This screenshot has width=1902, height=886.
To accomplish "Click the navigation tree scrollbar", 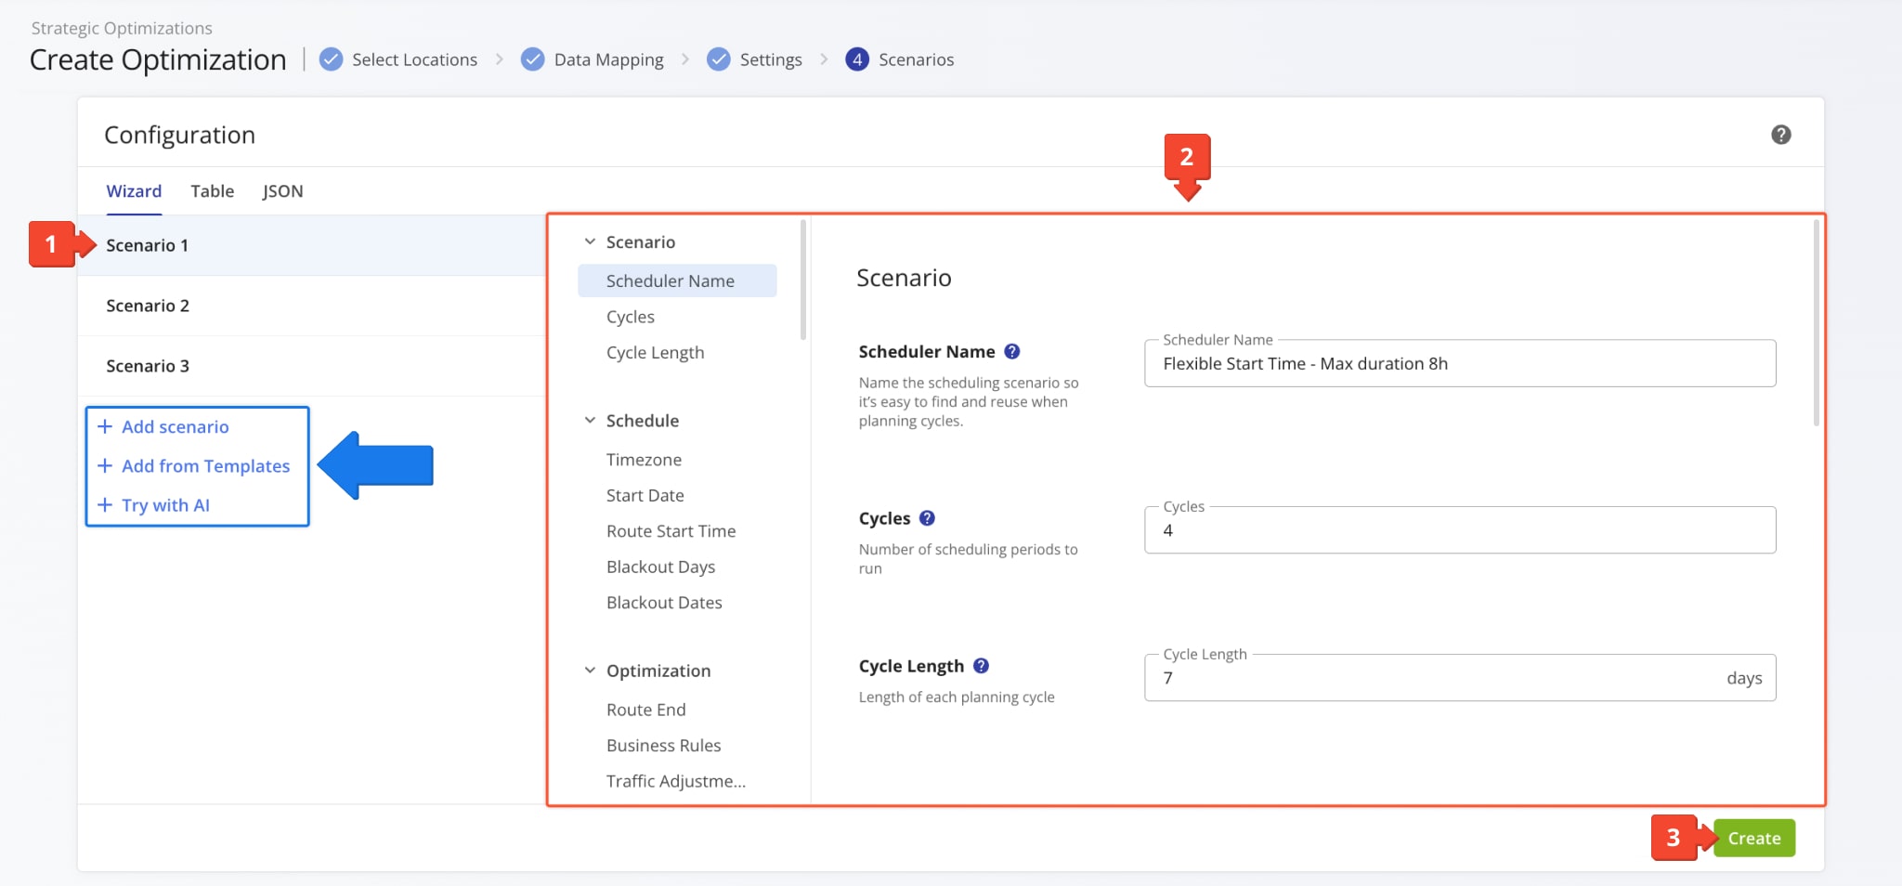I will [803, 280].
